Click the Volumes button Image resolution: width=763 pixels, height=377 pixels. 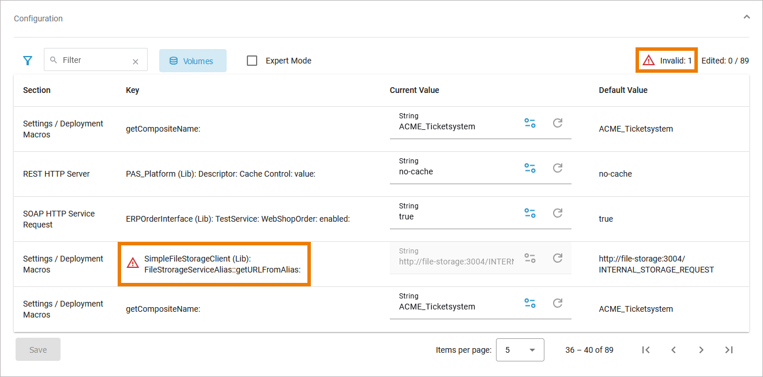(193, 61)
